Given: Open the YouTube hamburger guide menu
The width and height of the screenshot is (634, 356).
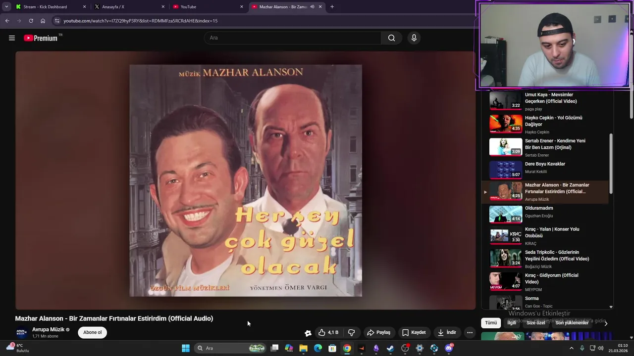Looking at the screenshot, I should 12,38.
